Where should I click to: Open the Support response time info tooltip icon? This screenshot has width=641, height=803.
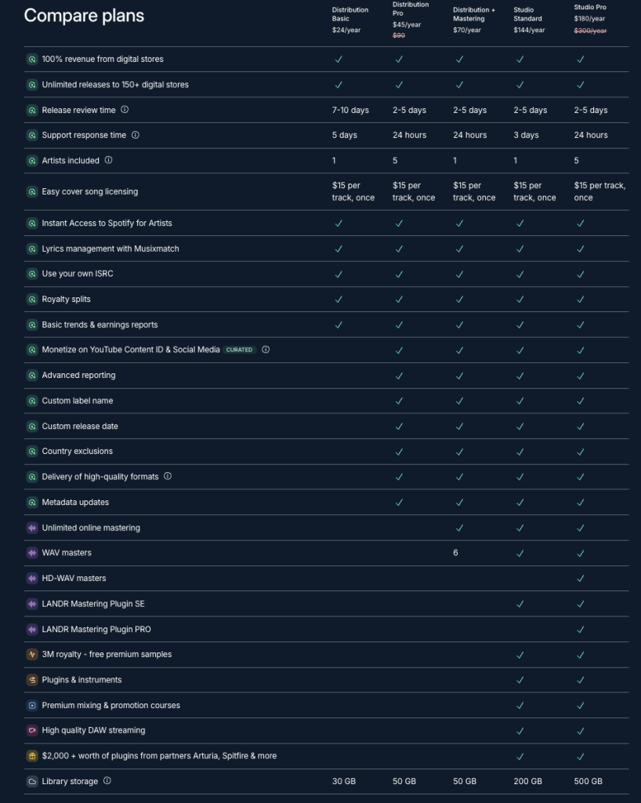click(136, 135)
